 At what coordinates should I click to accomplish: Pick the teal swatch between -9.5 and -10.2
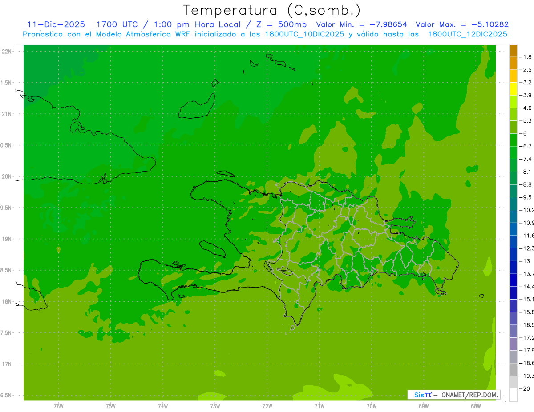[513, 204]
